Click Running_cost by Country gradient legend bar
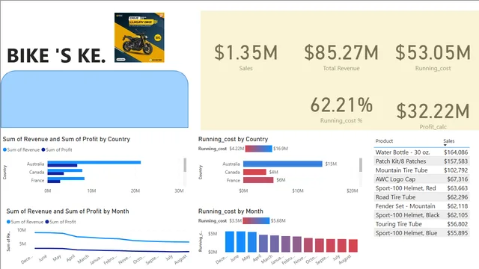This screenshot has width=479, height=269. pos(258,149)
